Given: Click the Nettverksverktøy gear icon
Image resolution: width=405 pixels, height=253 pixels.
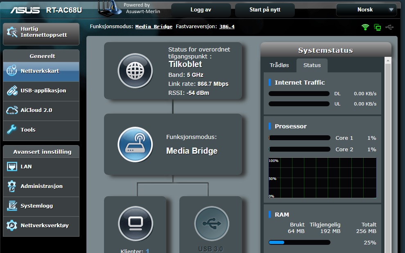Looking at the screenshot, I should (x=12, y=225).
